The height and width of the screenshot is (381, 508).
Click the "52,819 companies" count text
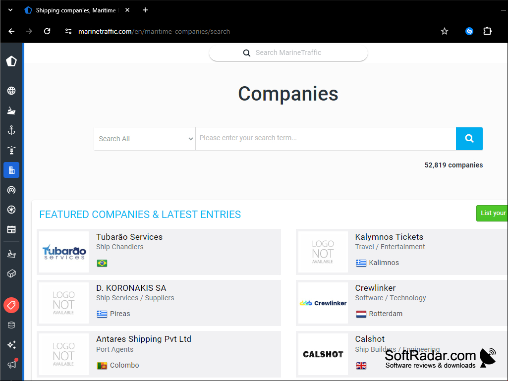(453, 165)
